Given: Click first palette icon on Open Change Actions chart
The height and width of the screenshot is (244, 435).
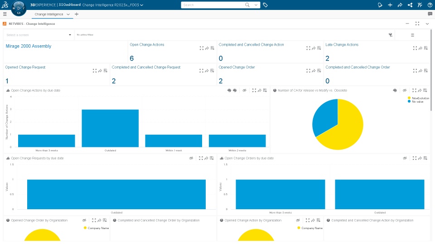Looking at the screenshot, I should tap(229, 90).
